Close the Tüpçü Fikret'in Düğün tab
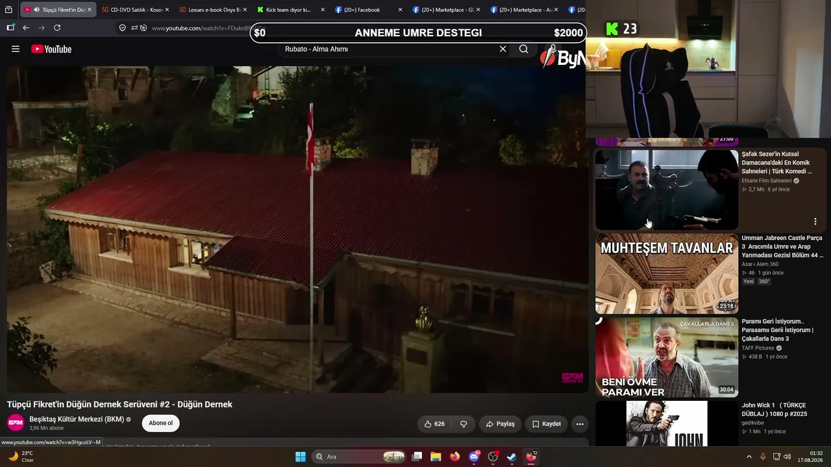Image resolution: width=831 pixels, height=467 pixels. [x=89, y=10]
